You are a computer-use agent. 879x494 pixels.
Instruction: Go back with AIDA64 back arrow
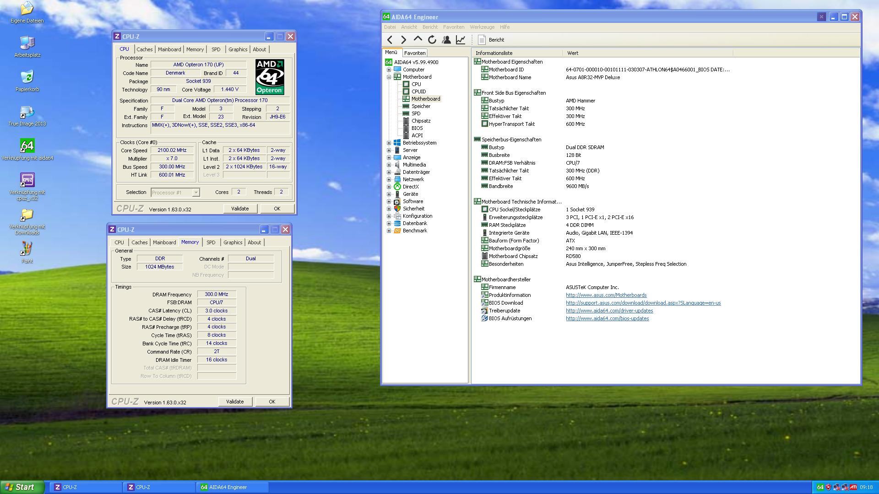click(390, 40)
